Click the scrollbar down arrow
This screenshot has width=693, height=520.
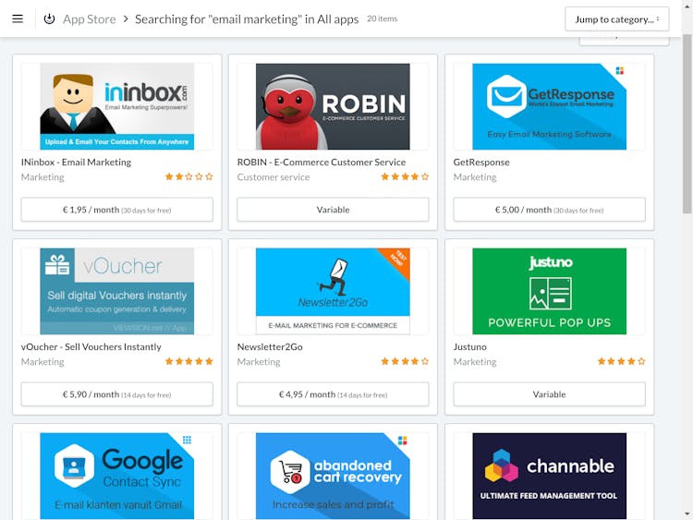click(x=687, y=514)
